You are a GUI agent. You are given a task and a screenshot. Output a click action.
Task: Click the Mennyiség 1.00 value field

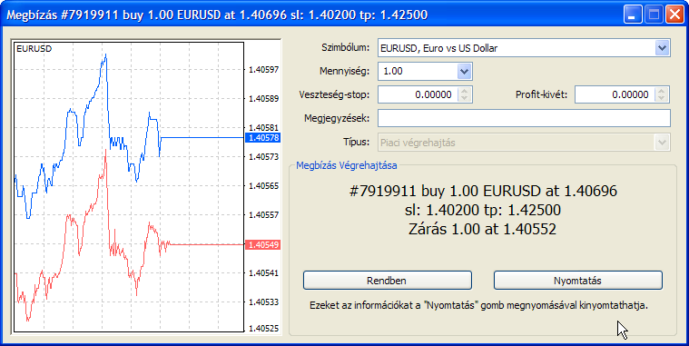click(x=418, y=71)
